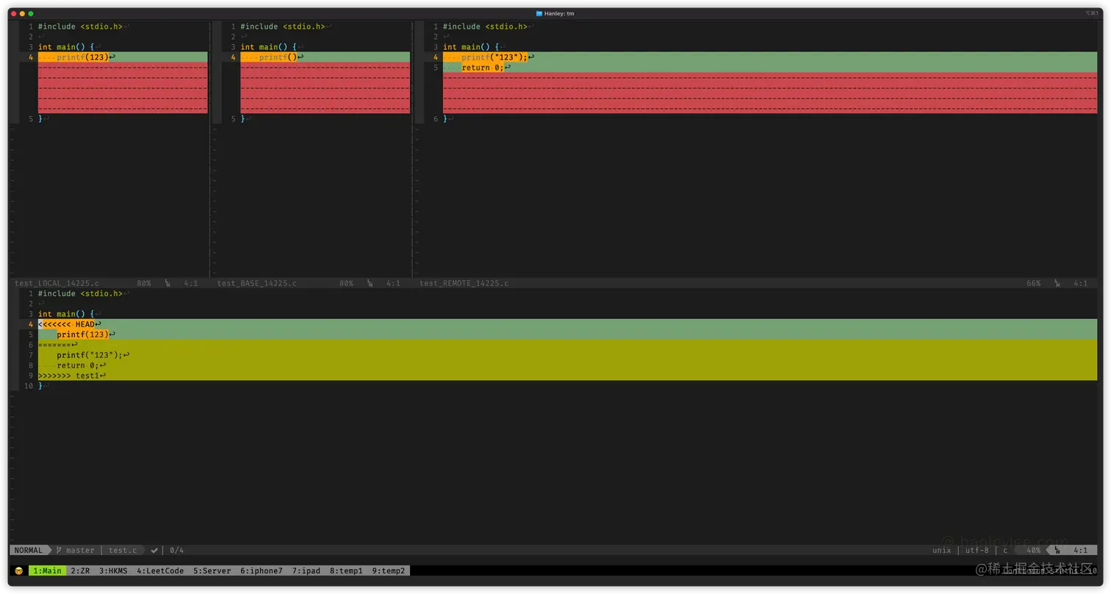The height and width of the screenshot is (594, 1111).
Task: Click the closing brace in REMOTE pane
Action: coord(445,118)
